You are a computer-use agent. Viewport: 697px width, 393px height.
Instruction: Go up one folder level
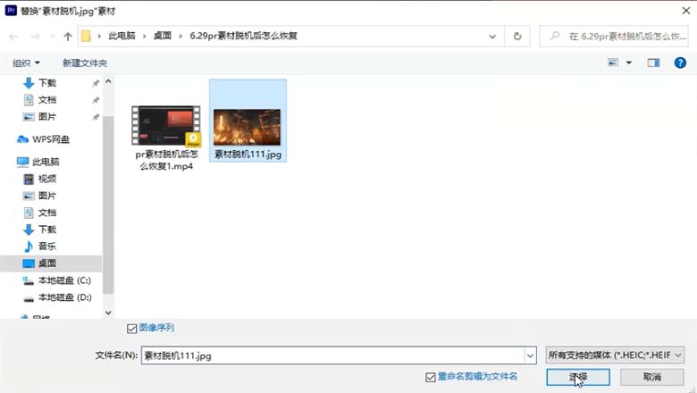68,37
